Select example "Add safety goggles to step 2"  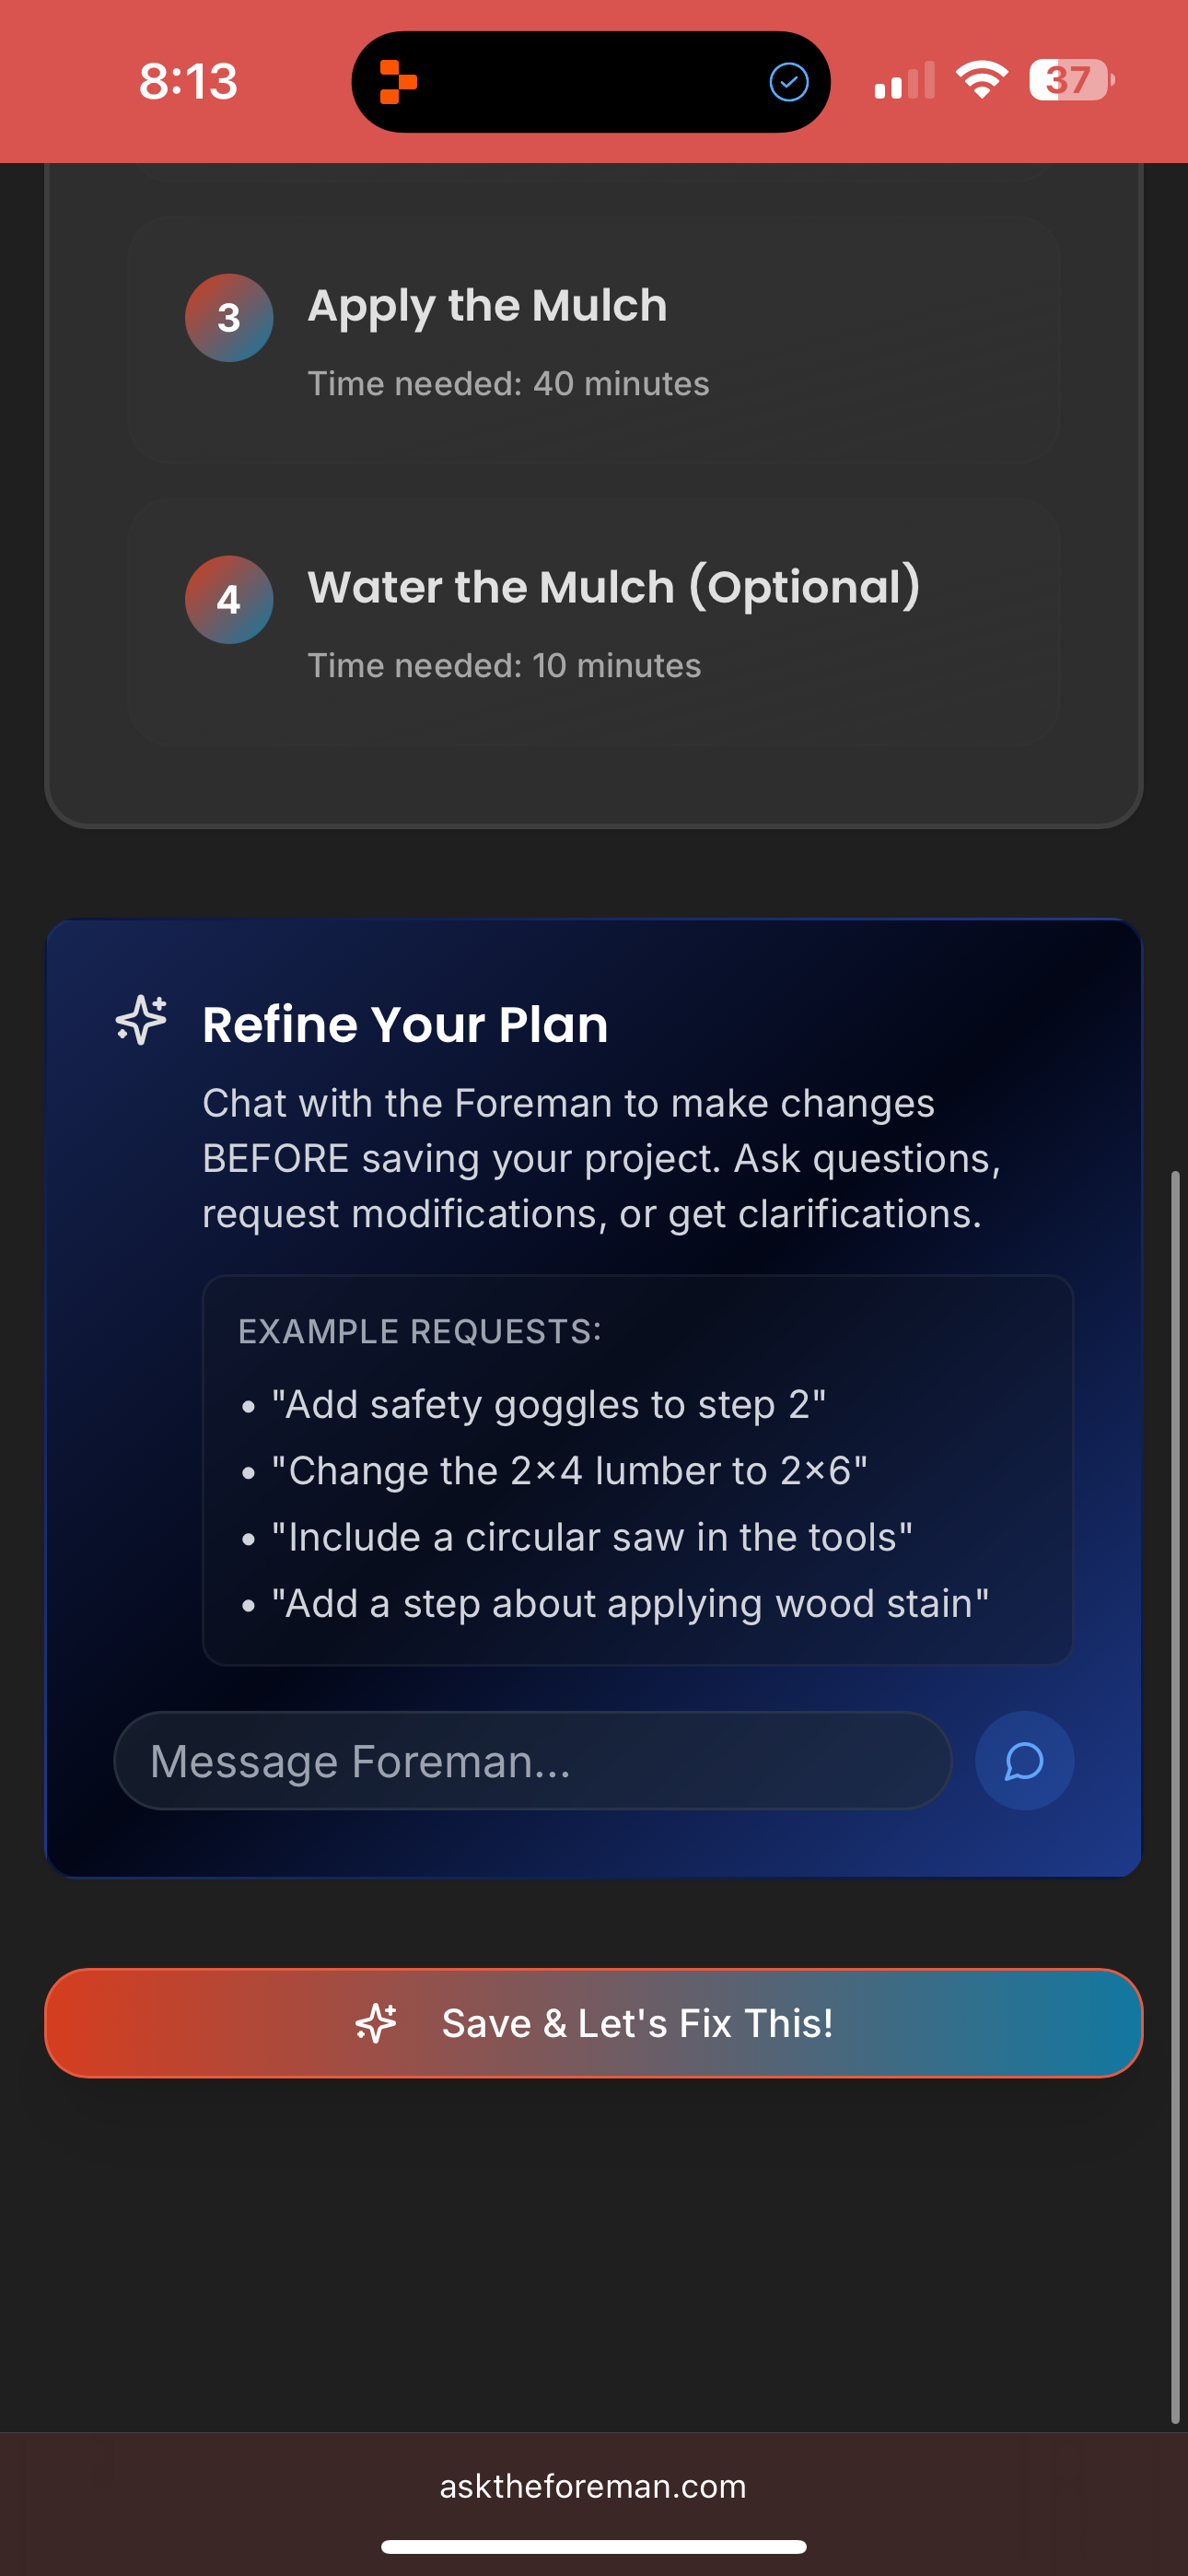pyautogui.click(x=549, y=1404)
